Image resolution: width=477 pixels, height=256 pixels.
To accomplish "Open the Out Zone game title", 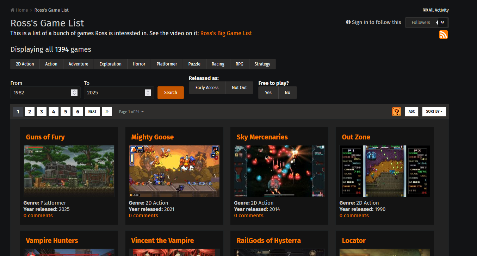I will click(356, 137).
